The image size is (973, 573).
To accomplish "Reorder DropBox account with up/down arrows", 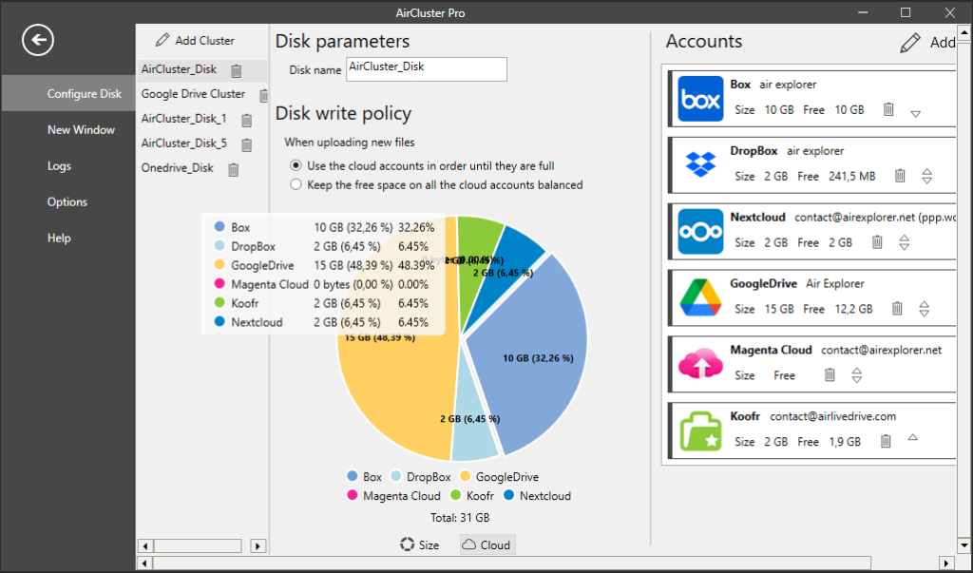I will point(927,176).
